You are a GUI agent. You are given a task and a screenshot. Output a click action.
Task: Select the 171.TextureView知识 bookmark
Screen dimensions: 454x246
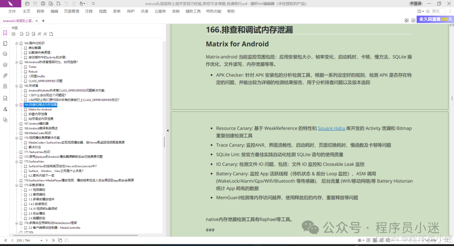[x=37, y=152]
